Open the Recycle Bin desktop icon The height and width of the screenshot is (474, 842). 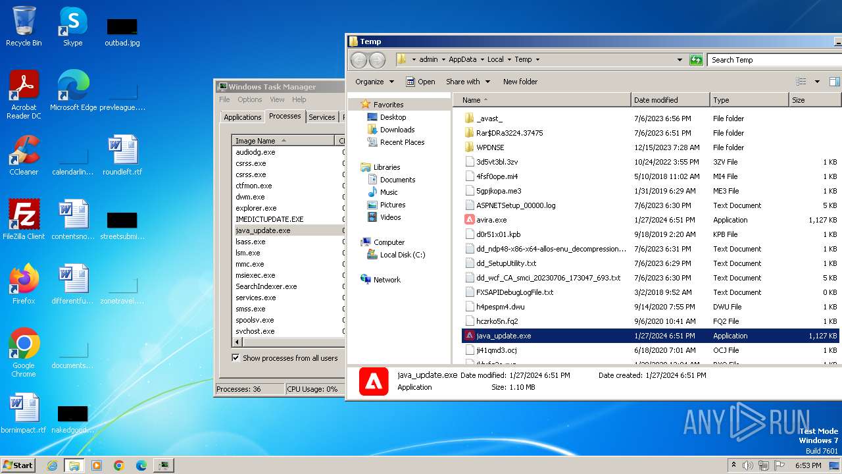(24, 26)
